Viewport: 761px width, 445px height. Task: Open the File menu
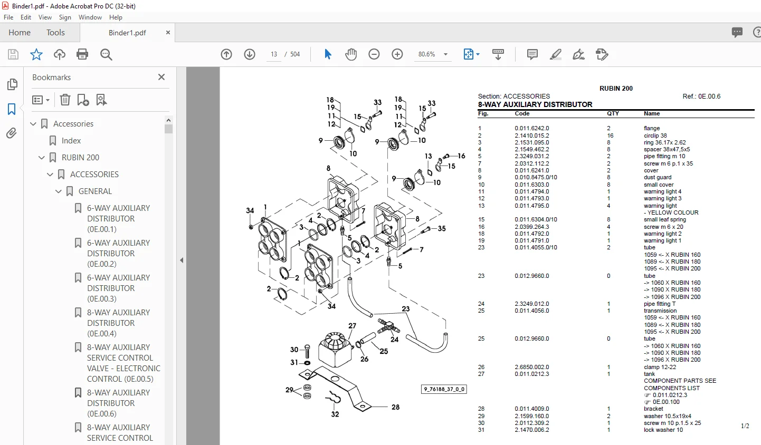[x=8, y=17]
